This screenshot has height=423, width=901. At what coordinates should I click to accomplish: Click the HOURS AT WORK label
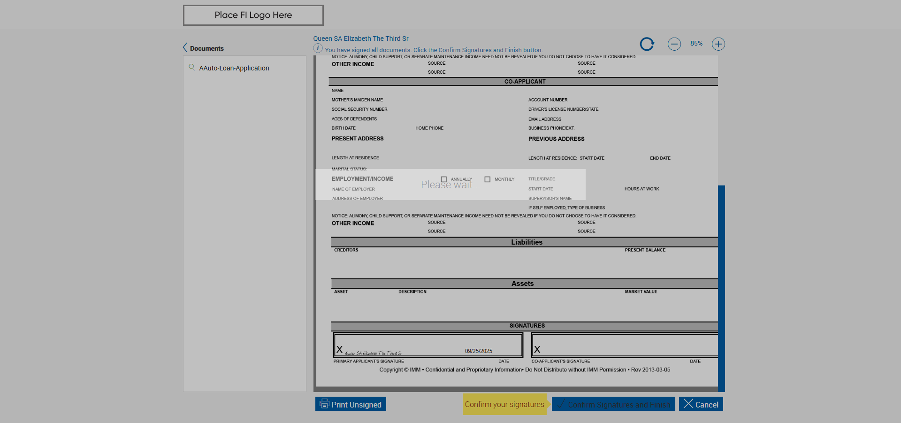(642, 189)
